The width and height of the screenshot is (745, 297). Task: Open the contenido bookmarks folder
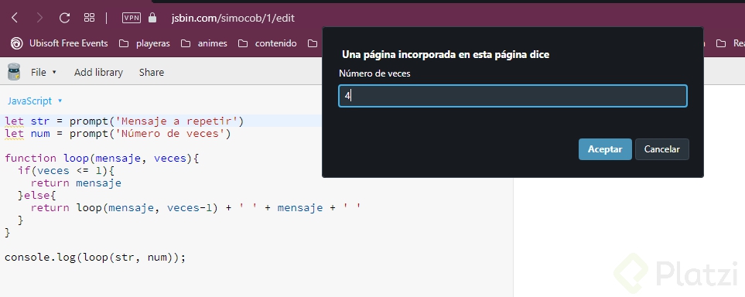pyautogui.click(x=268, y=43)
